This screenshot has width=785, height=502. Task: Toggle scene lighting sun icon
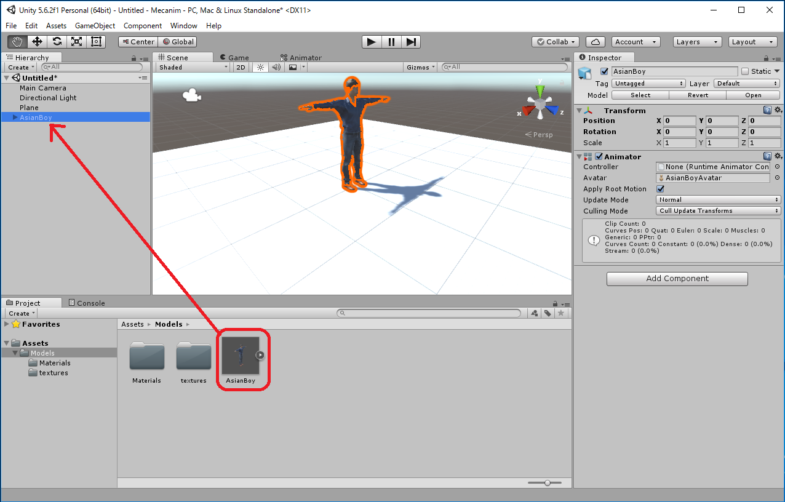[260, 67]
